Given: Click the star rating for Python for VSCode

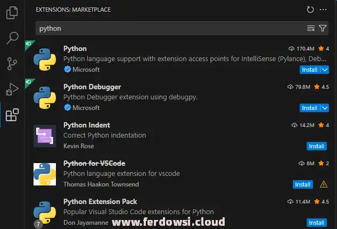Looking at the screenshot, I should (324, 164).
